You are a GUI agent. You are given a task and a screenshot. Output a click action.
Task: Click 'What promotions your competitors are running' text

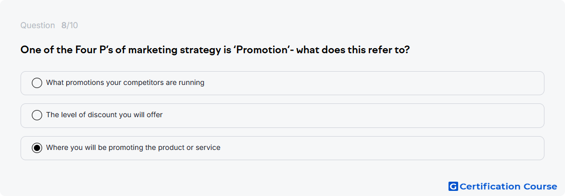125,82
